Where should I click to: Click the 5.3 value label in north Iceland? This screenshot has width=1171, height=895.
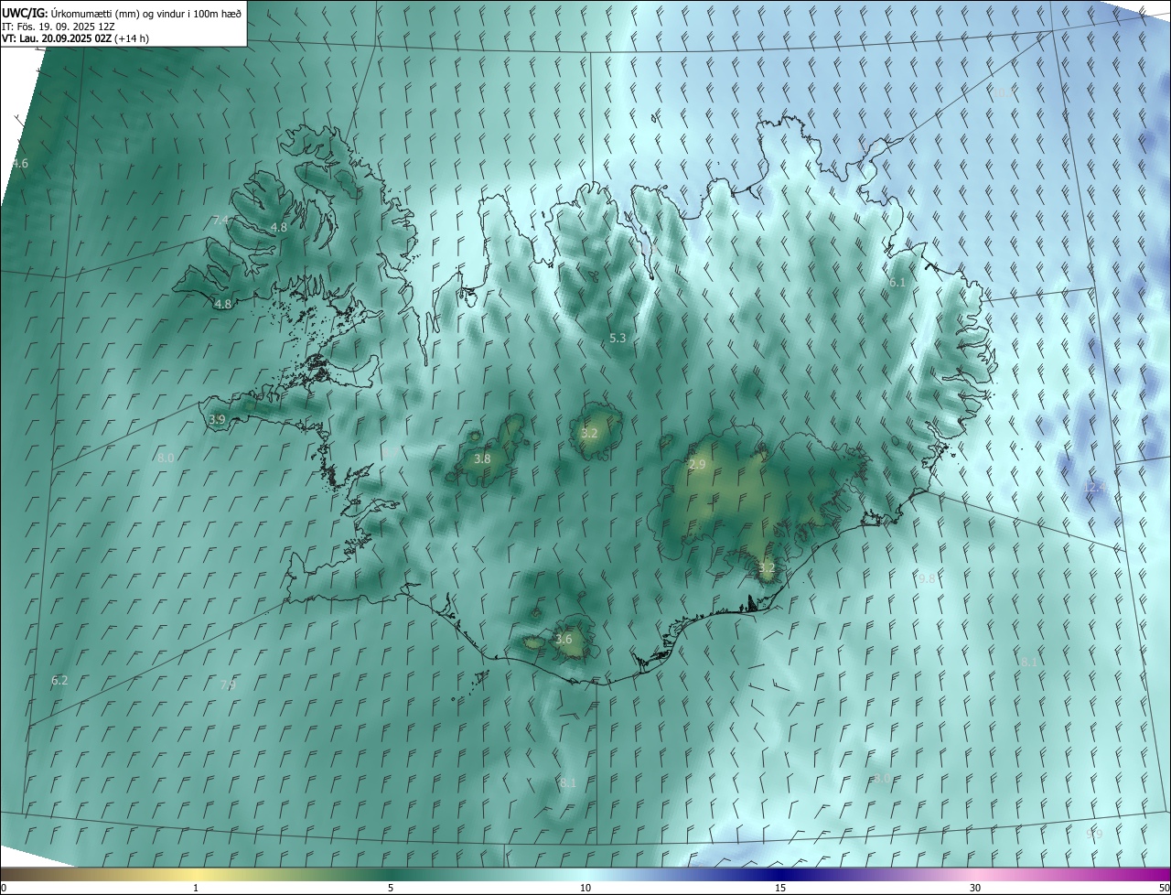click(x=618, y=339)
